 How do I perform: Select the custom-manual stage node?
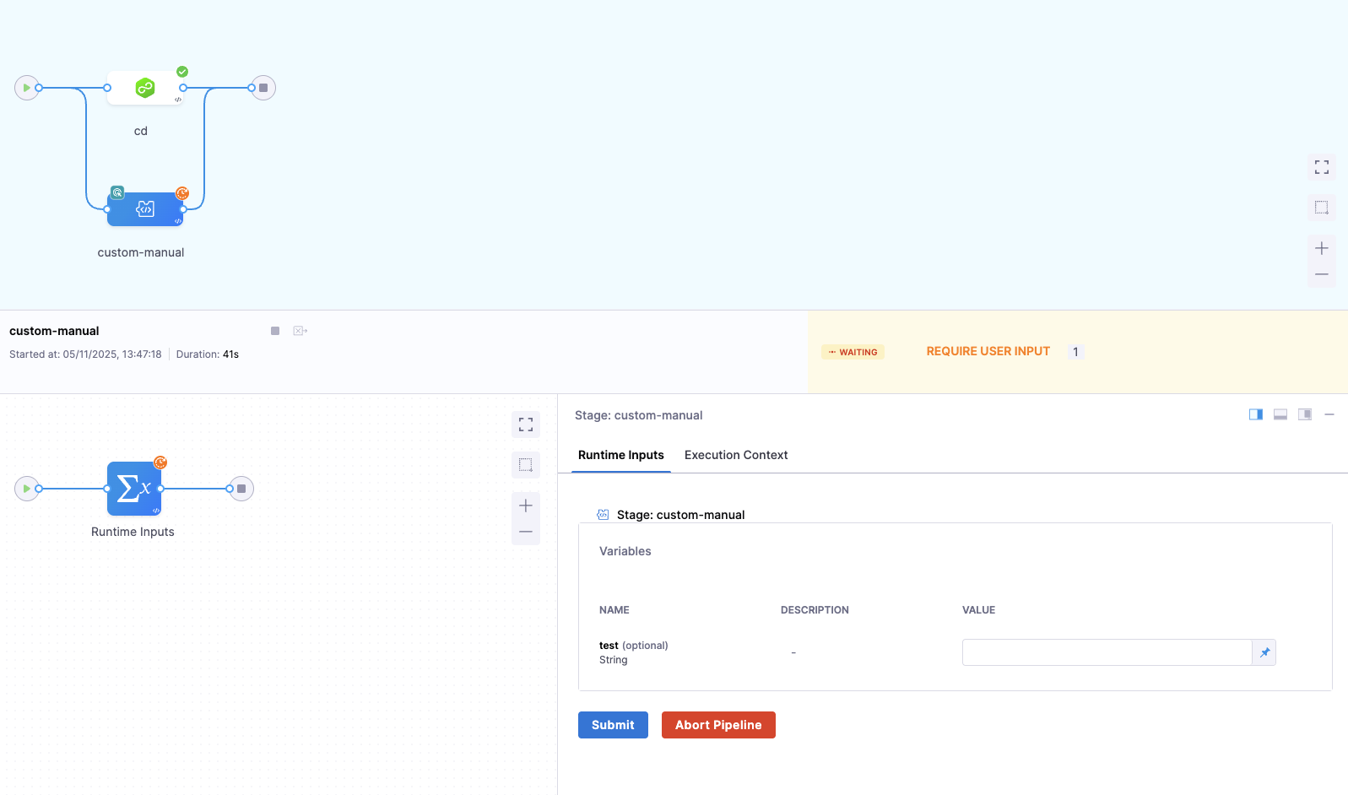144,209
